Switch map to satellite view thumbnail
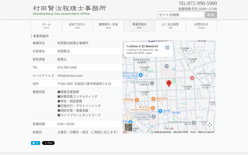This screenshot has width=248, height=155. [128, 127]
